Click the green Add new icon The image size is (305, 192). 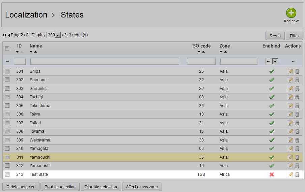[x=291, y=13]
